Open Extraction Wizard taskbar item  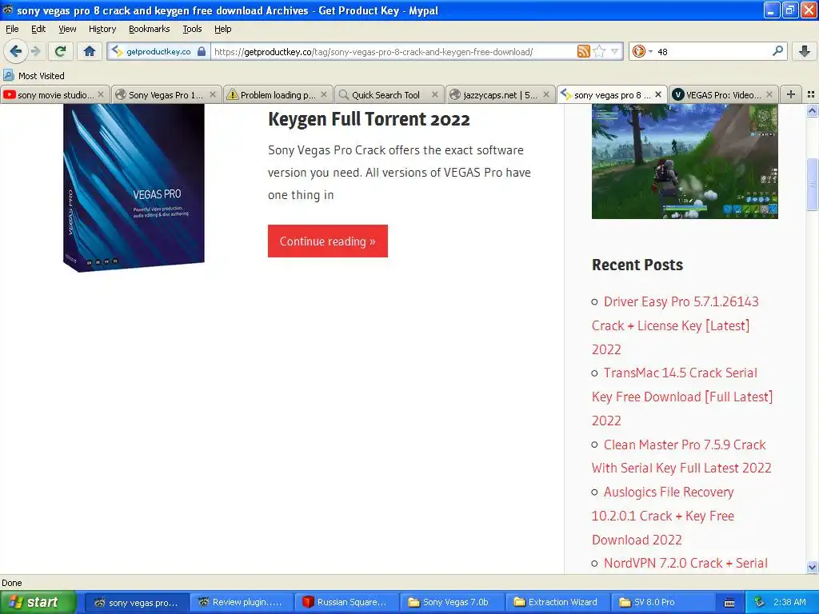[x=556, y=602]
